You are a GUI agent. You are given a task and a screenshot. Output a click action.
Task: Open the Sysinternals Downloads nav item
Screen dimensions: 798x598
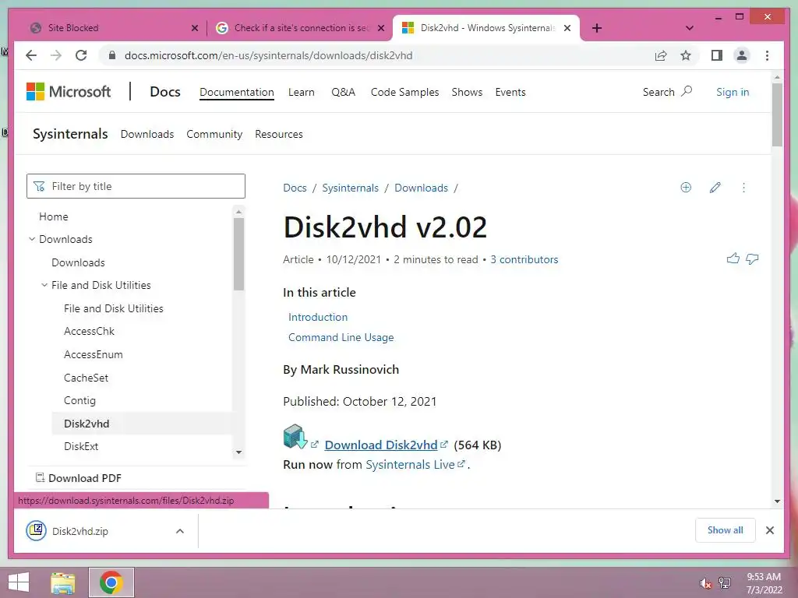tap(147, 134)
